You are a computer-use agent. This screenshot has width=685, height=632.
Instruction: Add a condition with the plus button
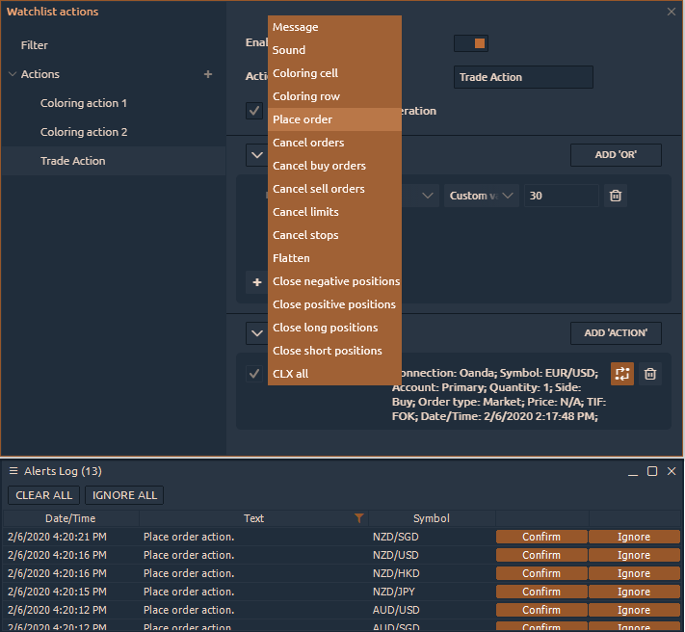point(257,282)
